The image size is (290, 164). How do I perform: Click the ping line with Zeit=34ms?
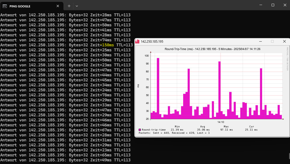coord(65,85)
